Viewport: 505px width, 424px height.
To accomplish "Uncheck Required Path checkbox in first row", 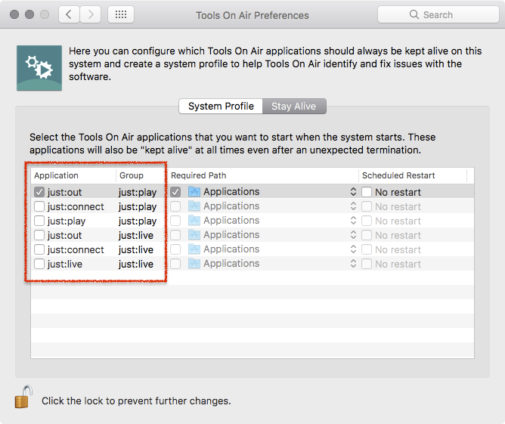I will (175, 192).
